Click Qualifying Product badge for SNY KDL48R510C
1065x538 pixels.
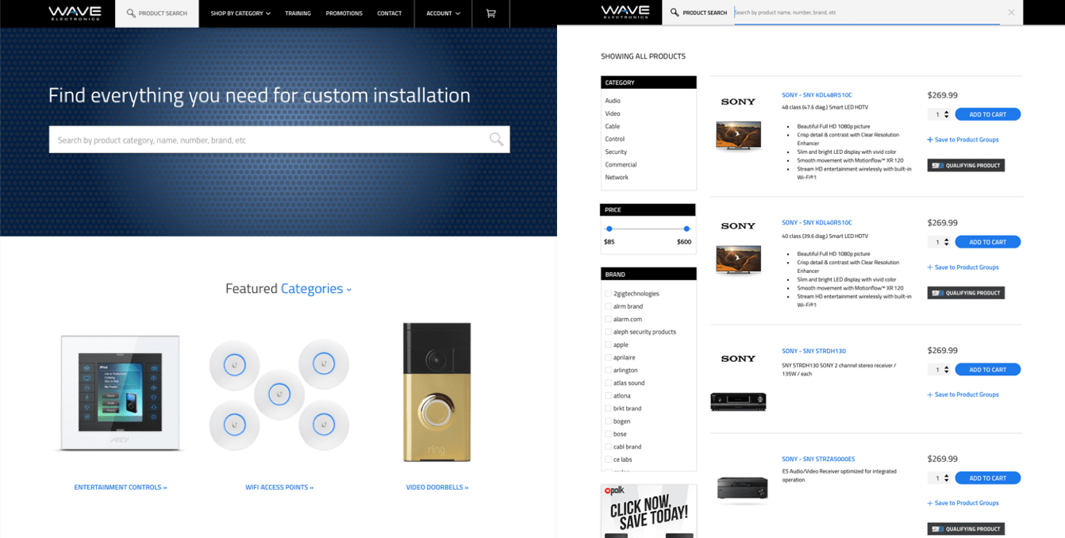966,166
